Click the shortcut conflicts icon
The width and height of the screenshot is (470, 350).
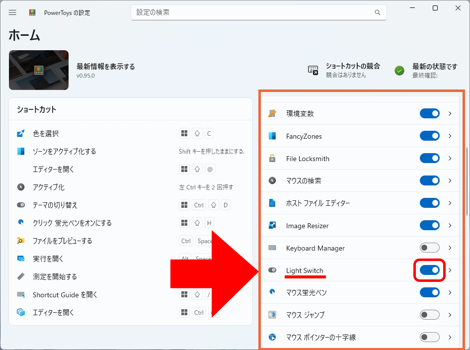click(313, 70)
